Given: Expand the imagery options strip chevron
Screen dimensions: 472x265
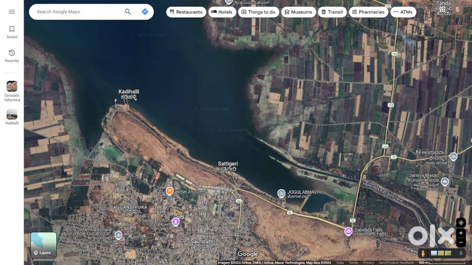Looking at the screenshot, I should 461,253.
